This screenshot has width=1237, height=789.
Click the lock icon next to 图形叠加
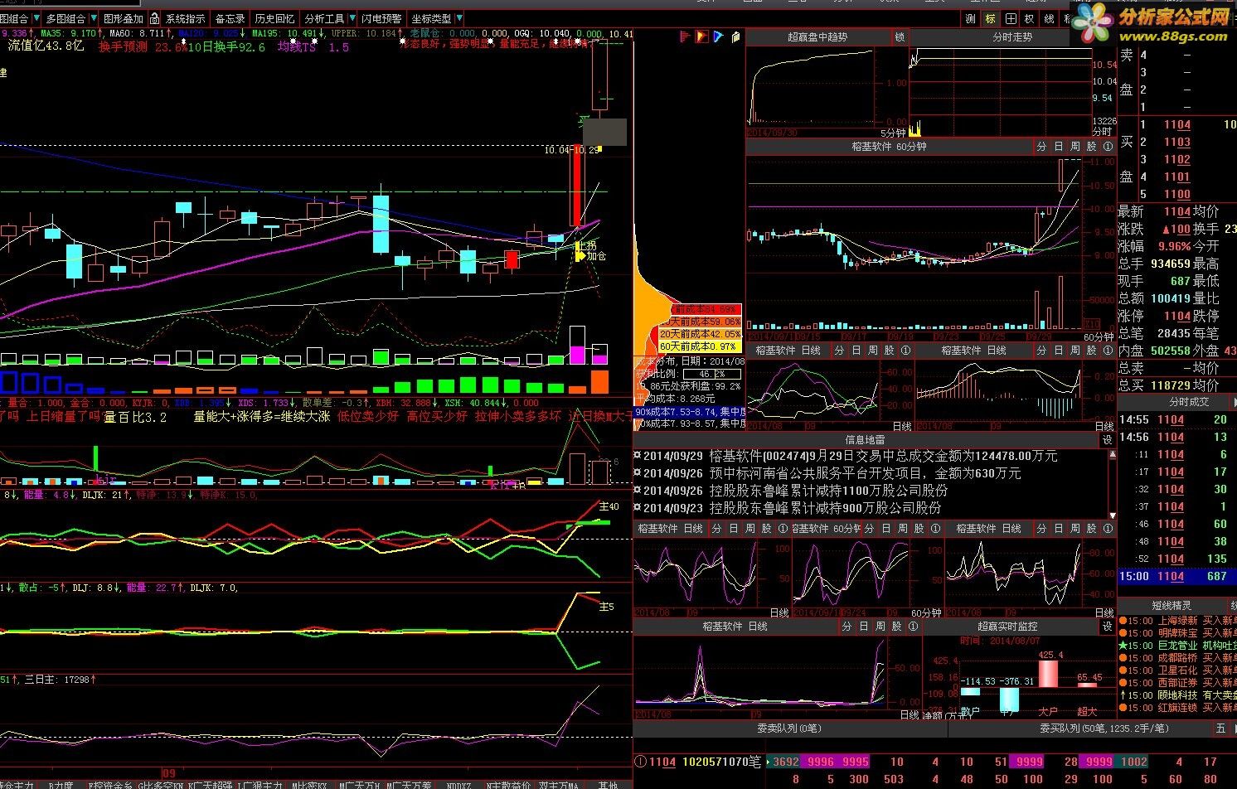click(x=153, y=18)
